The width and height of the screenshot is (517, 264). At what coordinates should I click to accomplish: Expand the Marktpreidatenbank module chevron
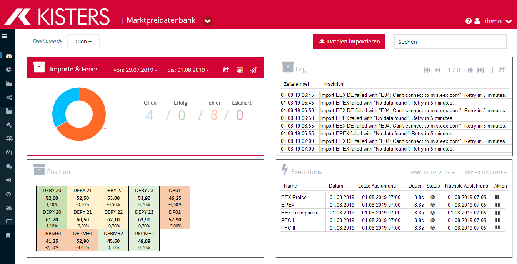coord(208,21)
